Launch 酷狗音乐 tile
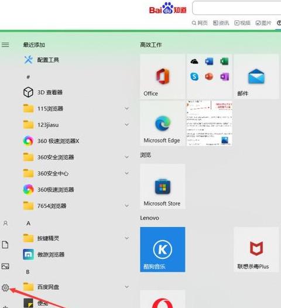 pos(163,249)
